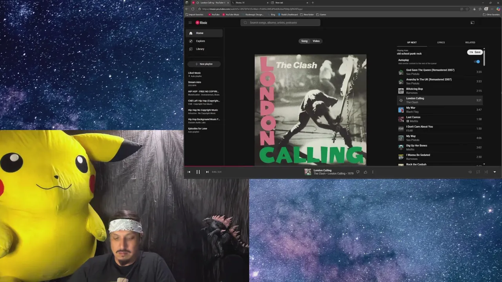
Task: Toggle the Autoplay switch
Action: (x=477, y=62)
